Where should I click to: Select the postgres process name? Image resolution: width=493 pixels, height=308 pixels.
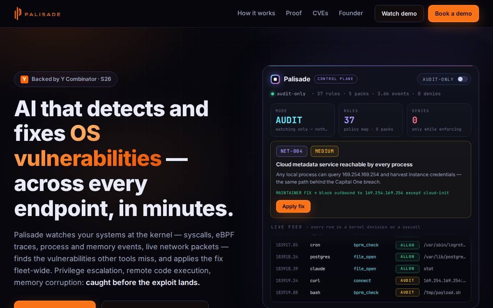pos(320,257)
